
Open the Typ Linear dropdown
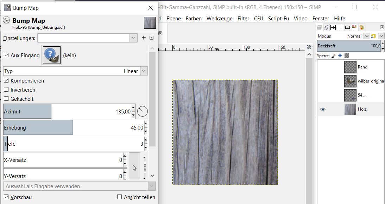pyautogui.click(x=144, y=71)
